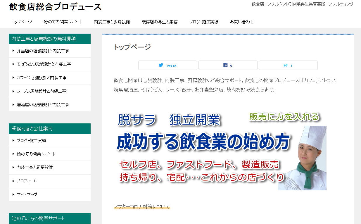
Task: Open the 内装工事と厨房設備 navigation menu
Action: pyautogui.click(x=113, y=21)
